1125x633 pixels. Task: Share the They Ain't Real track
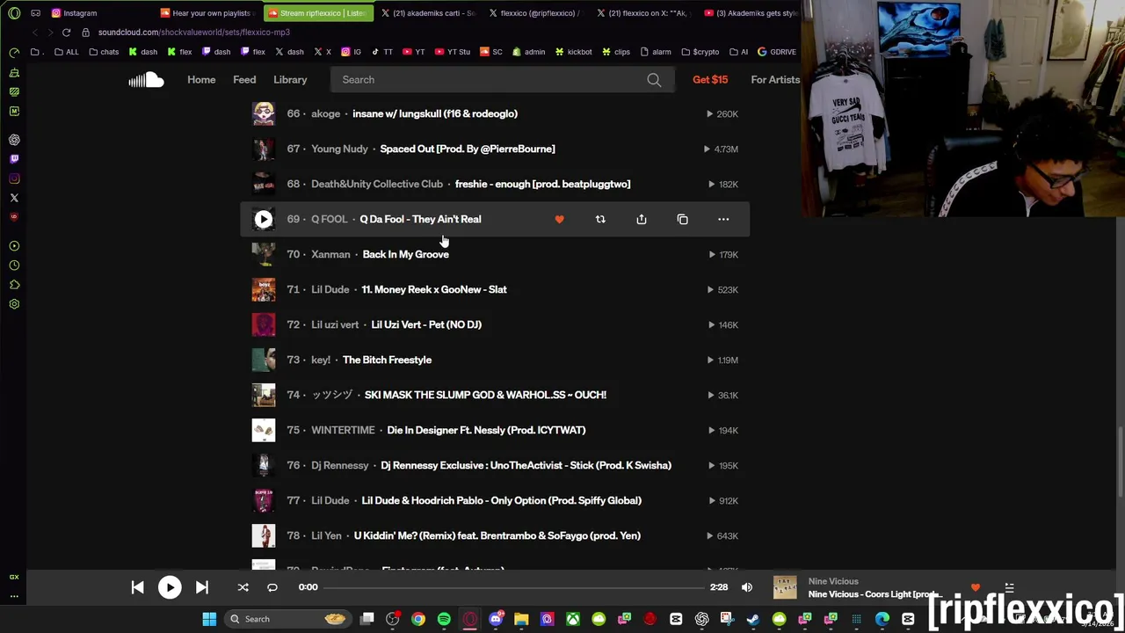coord(642,219)
